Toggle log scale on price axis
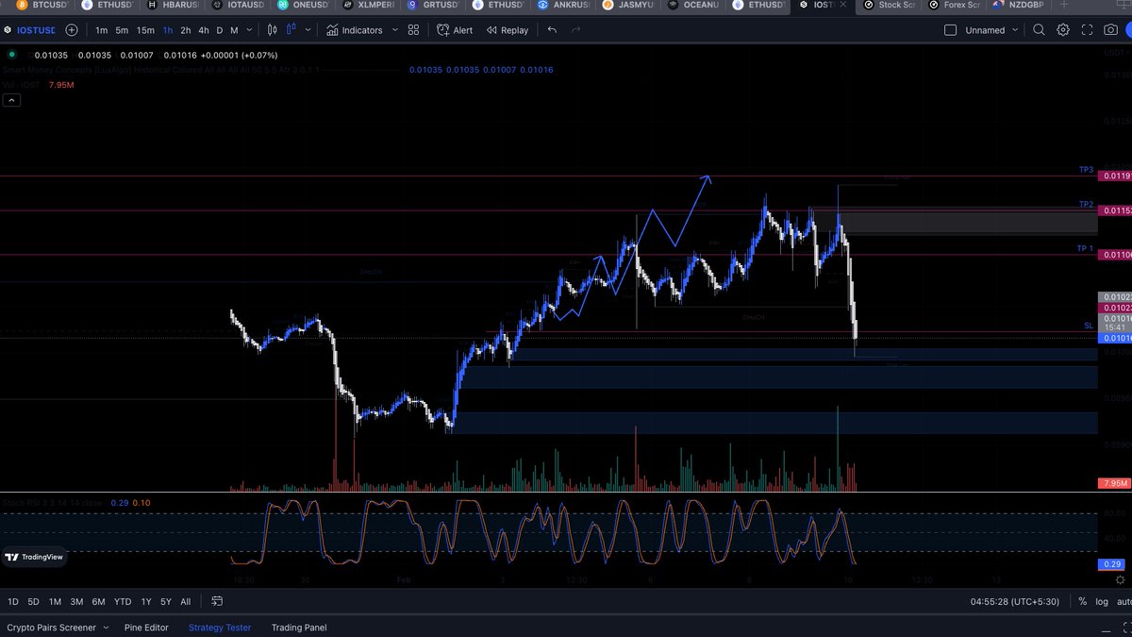The image size is (1132, 637). pos(1102,600)
